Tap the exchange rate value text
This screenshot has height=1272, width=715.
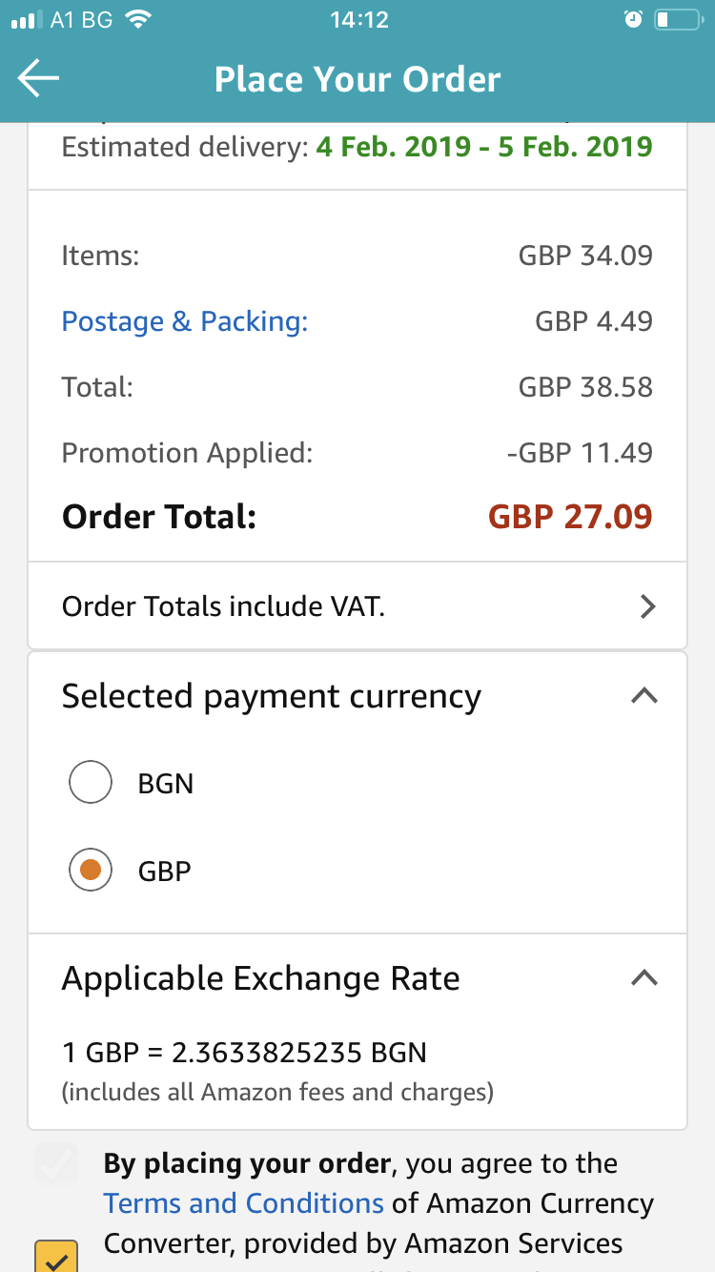click(244, 1053)
